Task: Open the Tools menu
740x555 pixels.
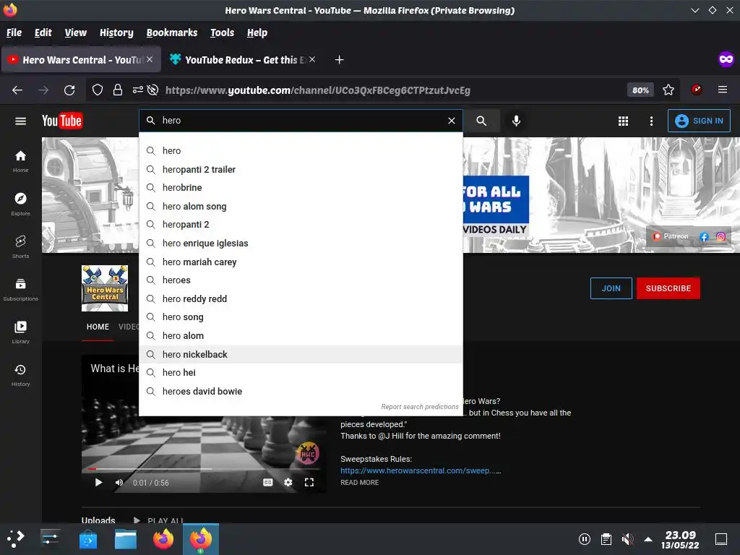Action: coord(223,33)
